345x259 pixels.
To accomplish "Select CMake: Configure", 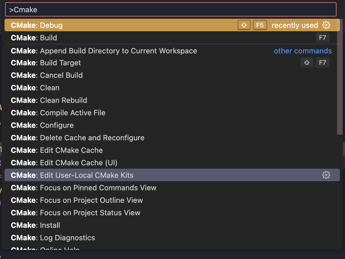I will 114,125.
